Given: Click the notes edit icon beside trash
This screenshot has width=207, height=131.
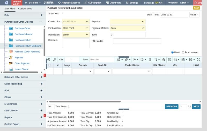Looking at the screenshot, I should (x=169, y=60).
